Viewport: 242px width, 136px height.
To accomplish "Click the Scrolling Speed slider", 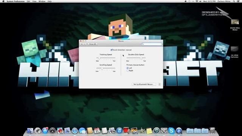I will point(106,68).
